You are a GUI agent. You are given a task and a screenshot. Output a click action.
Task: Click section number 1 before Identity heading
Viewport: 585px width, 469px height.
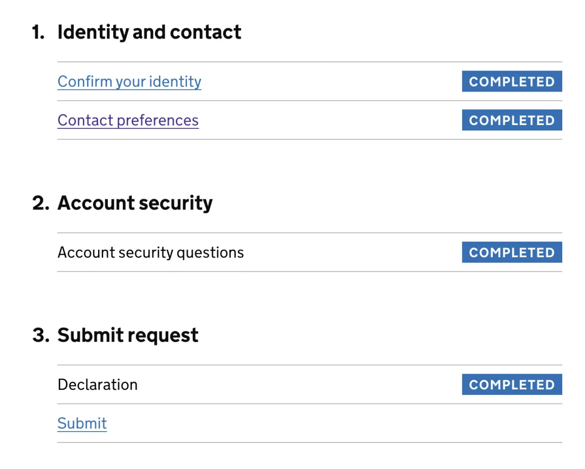(38, 32)
